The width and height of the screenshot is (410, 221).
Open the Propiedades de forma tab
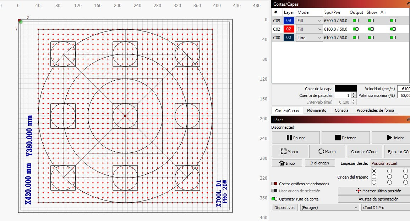click(376, 110)
